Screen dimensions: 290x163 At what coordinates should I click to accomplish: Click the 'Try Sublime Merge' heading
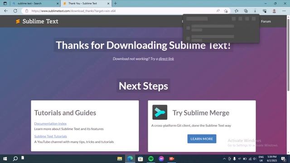[201, 113]
